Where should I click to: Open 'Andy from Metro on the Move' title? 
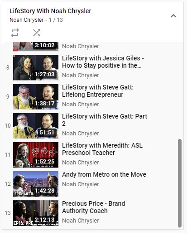[x=104, y=174]
